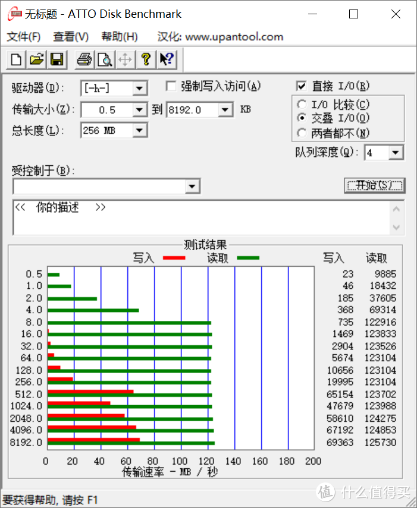Click the 开始(S) start button

click(375, 185)
